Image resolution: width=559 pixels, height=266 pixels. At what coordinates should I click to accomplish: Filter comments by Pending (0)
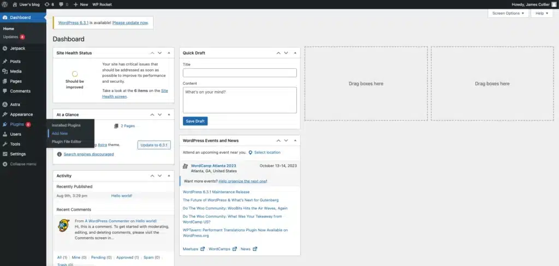(x=101, y=257)
